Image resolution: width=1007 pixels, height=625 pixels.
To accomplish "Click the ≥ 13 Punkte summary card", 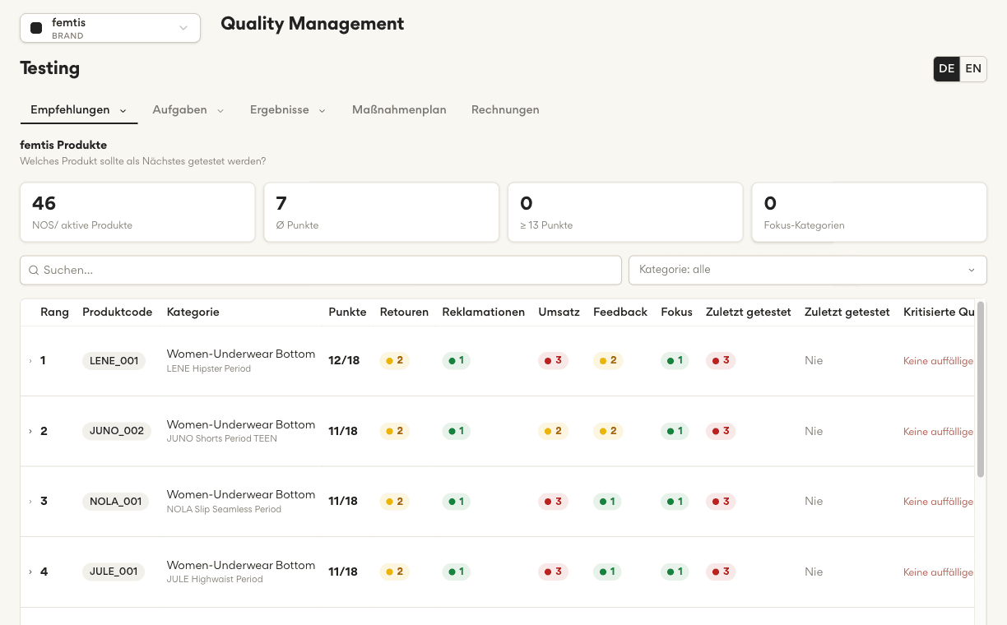I will [625, 212].
